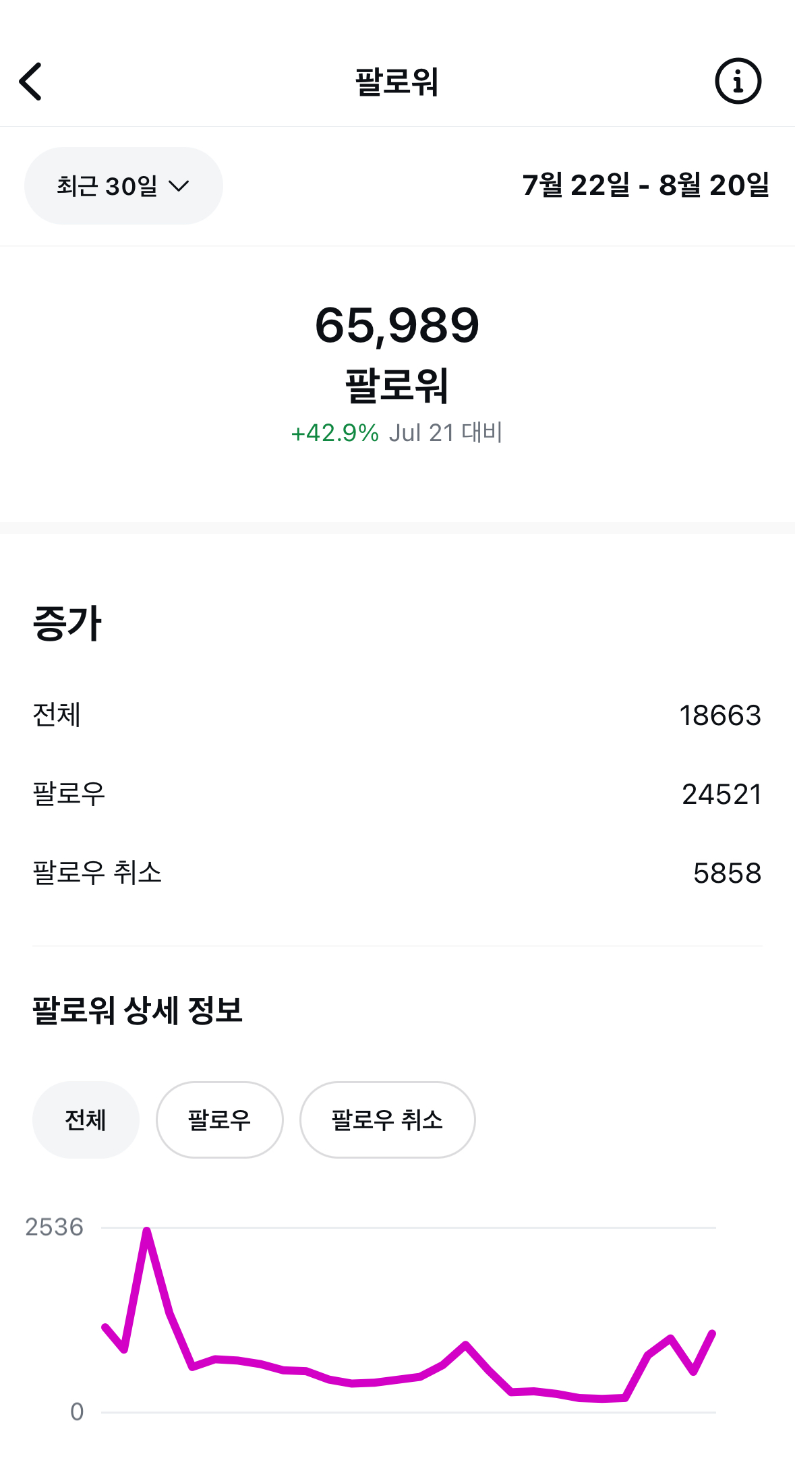Screen dimensions: 795x1479
Task: Click the 65,989 follower count
Action: 397,326
